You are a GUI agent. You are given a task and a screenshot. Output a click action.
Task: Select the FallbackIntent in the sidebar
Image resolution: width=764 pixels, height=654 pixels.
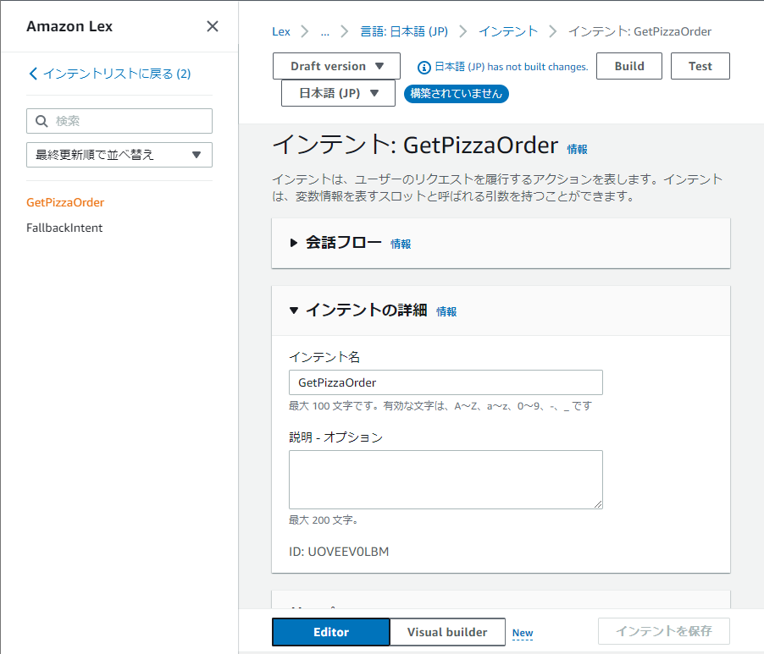pos(65,228)
